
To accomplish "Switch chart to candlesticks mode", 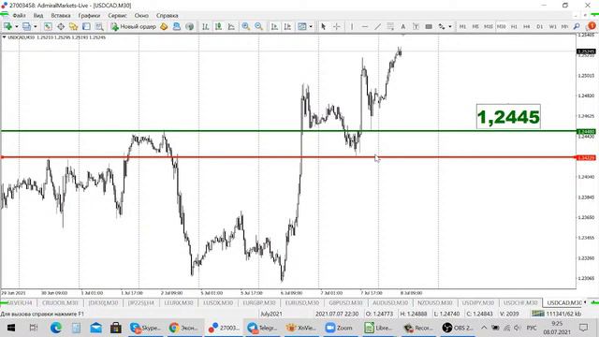I will [218, 26].
